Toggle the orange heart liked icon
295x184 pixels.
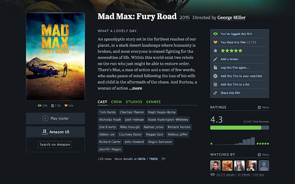point(215,42)
